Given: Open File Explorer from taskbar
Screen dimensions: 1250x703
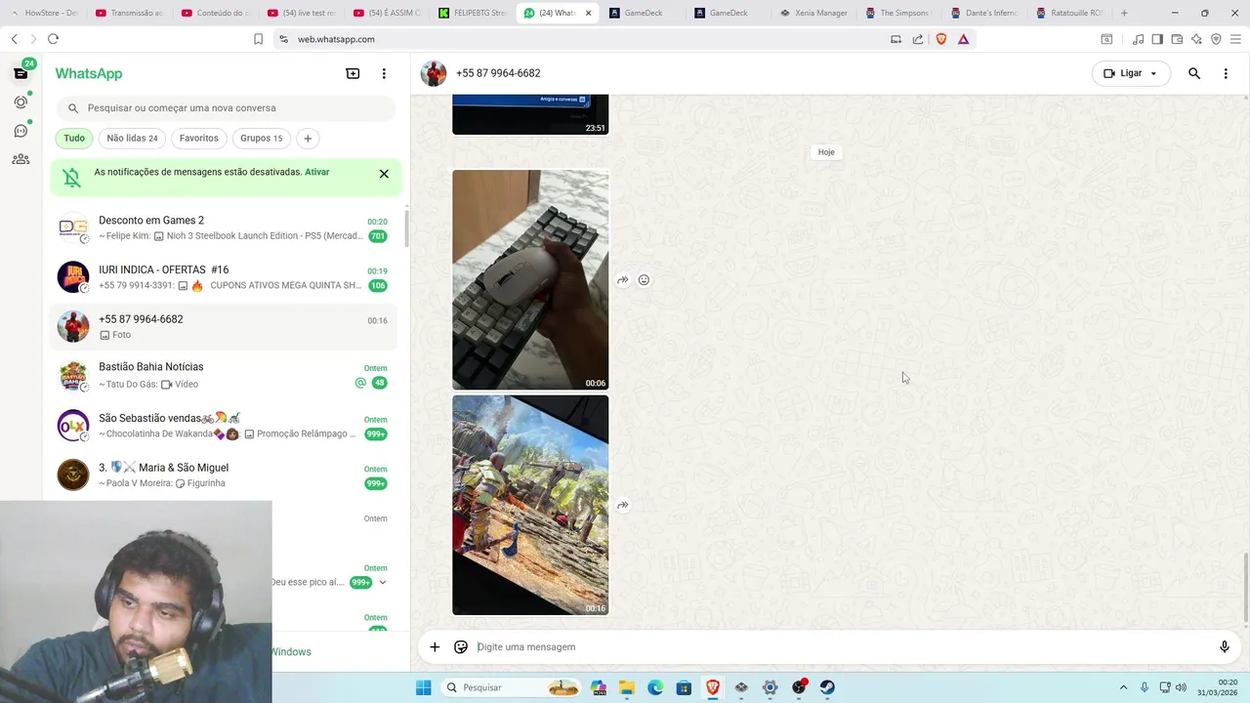Looking at the screenshot, I should [x=626, y=687].
